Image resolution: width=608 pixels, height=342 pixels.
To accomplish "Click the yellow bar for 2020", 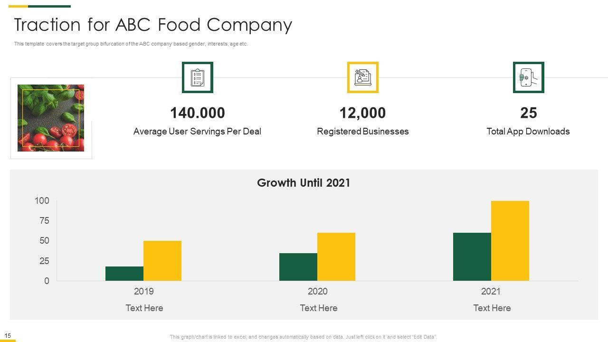I will click(x=336, y=257).
